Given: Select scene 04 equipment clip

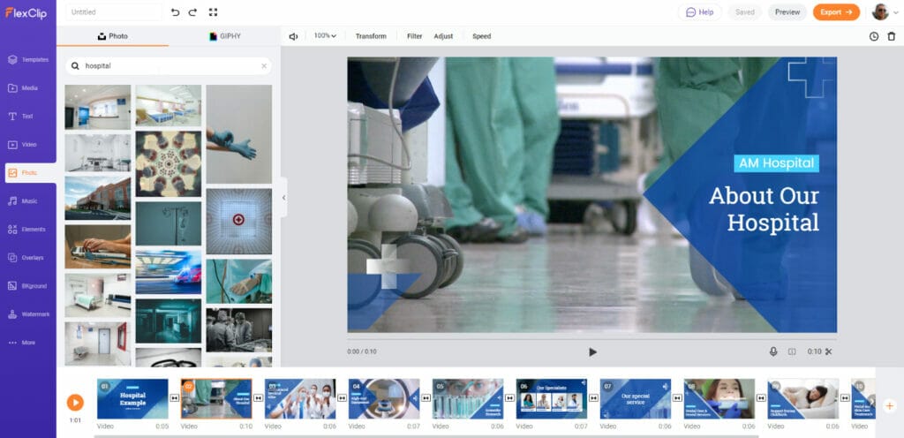Looking at the screenshot, I should tap(384, 399).
